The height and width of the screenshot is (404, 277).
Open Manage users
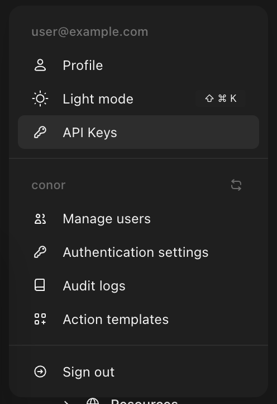138,219
